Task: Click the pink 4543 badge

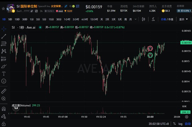Action: pyautogui.click(x=59, y=11)
